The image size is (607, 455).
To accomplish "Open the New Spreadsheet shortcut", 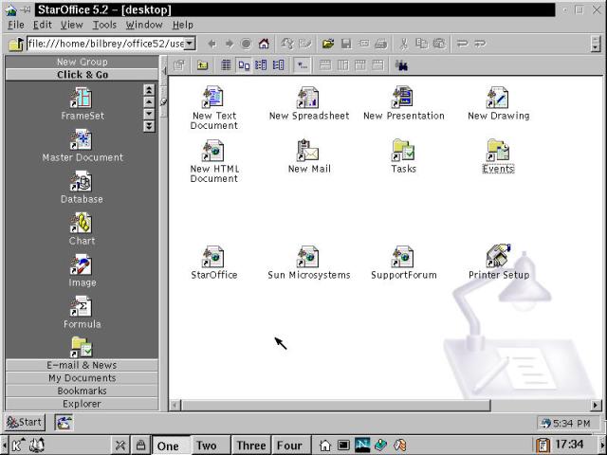I will [x=307, y=97].
